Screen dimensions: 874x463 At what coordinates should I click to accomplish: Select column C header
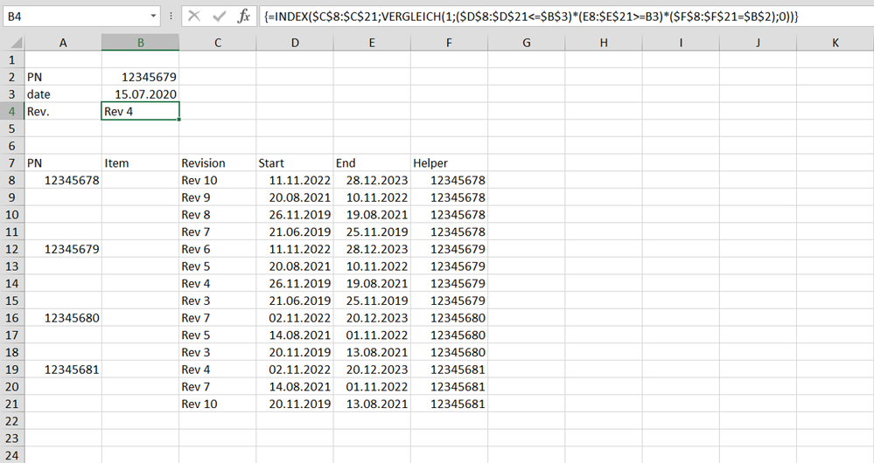[217, 43]
